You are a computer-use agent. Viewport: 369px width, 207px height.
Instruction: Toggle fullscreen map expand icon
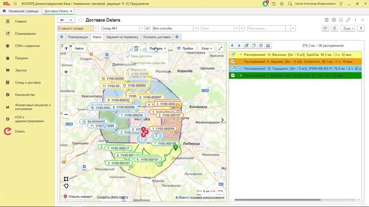[x=220, y=48]
